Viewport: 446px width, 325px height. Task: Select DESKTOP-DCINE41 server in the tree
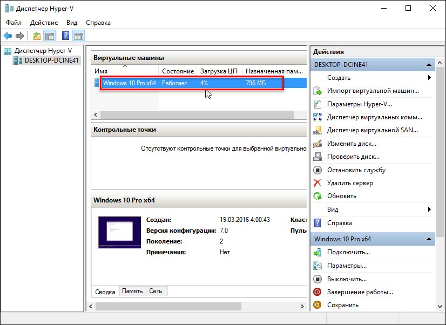point(51,60)
